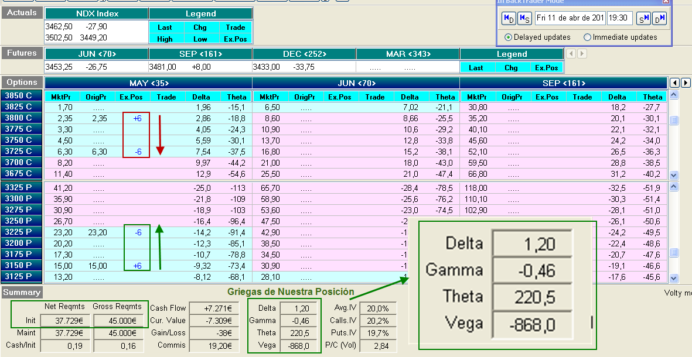
Task: Step back one day in backtrader
Action: (x=508, y=18)
